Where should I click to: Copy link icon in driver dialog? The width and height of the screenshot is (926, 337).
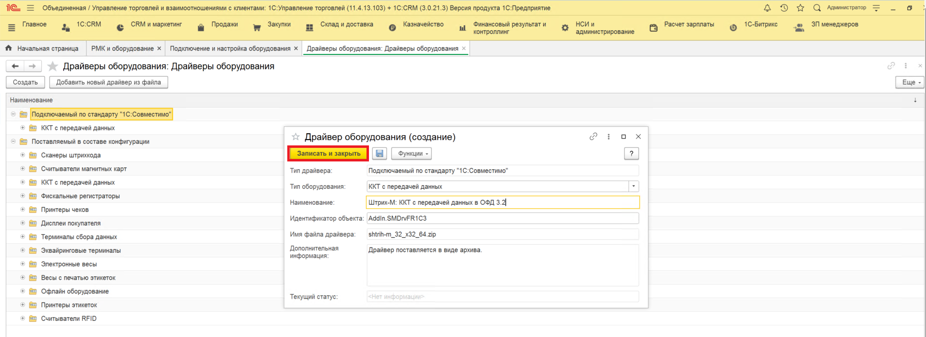point(593,137)
